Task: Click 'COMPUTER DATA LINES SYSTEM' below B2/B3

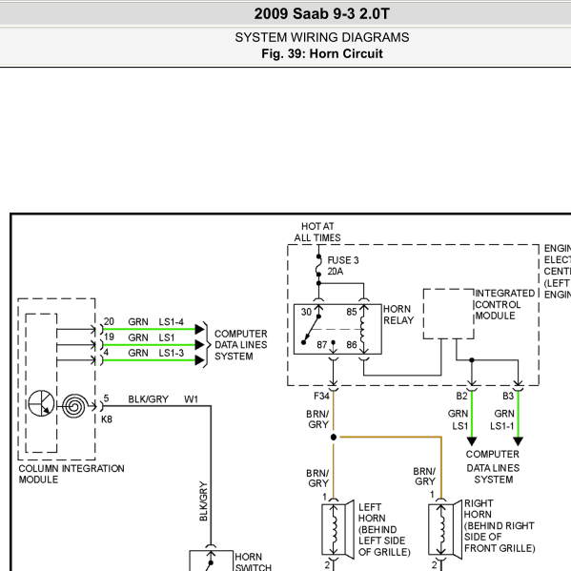Action: (493, 467)
